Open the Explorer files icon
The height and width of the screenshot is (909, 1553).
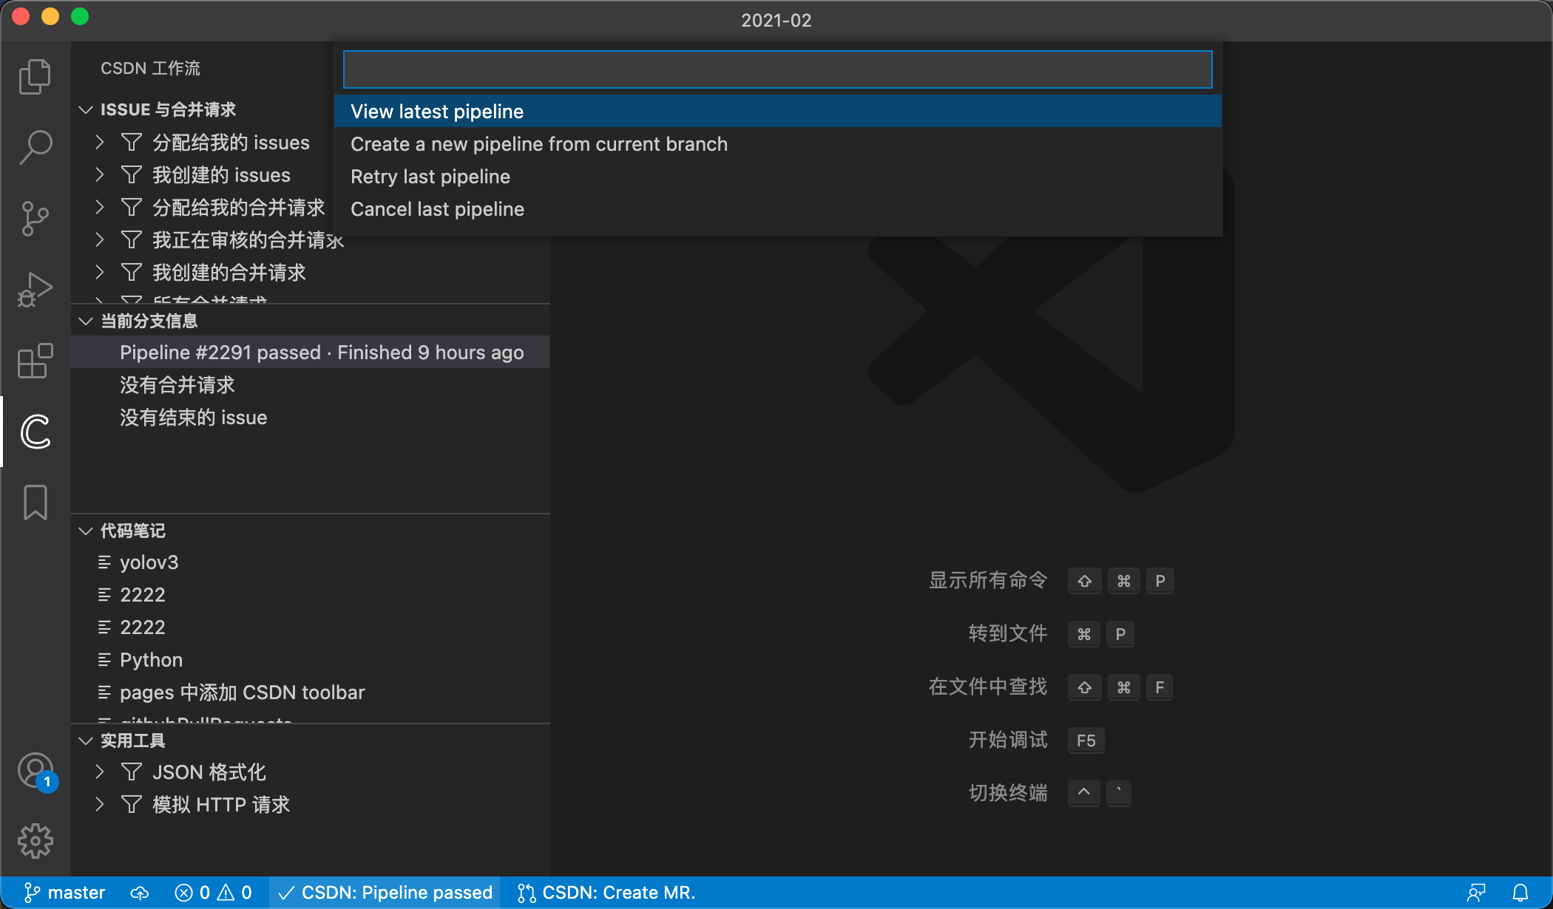coord(35,77)
